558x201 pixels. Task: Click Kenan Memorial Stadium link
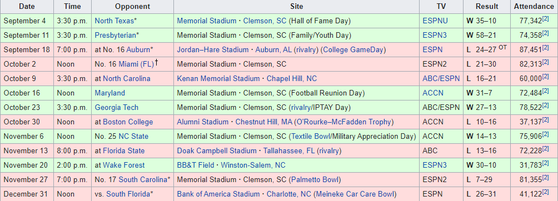(x=218, y=79)
